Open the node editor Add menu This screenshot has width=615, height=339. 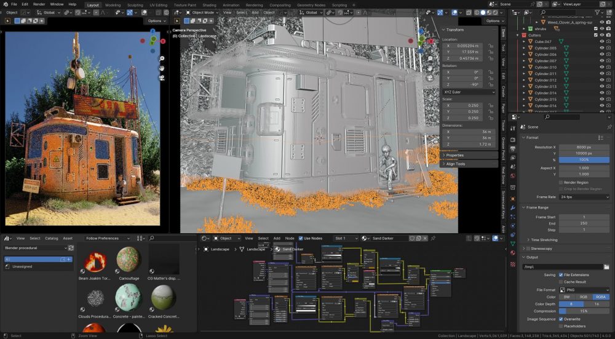(x=277, y=238)
